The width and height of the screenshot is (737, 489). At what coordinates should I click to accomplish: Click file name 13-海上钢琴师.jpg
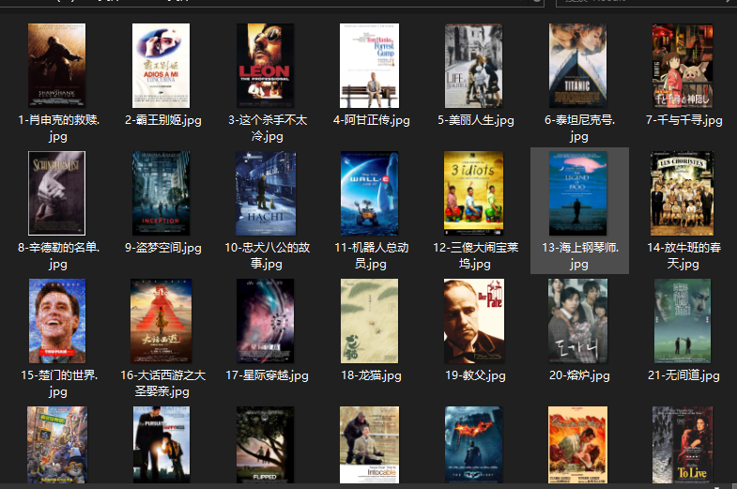tap(580, 255)
